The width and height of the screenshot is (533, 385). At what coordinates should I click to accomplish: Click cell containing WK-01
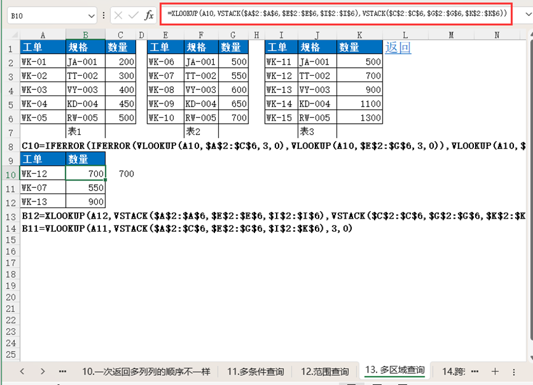click(43, 62)
